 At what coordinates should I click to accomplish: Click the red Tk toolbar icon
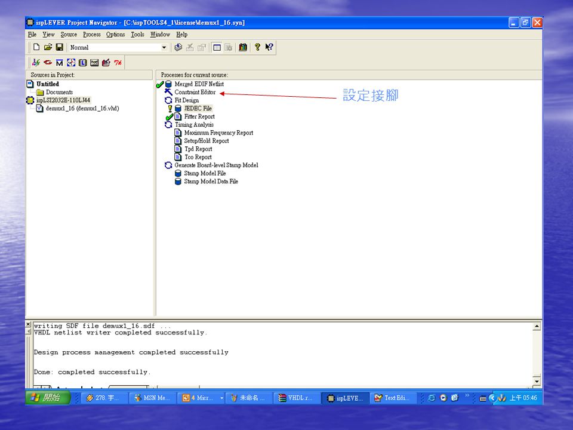click(118, 63)
